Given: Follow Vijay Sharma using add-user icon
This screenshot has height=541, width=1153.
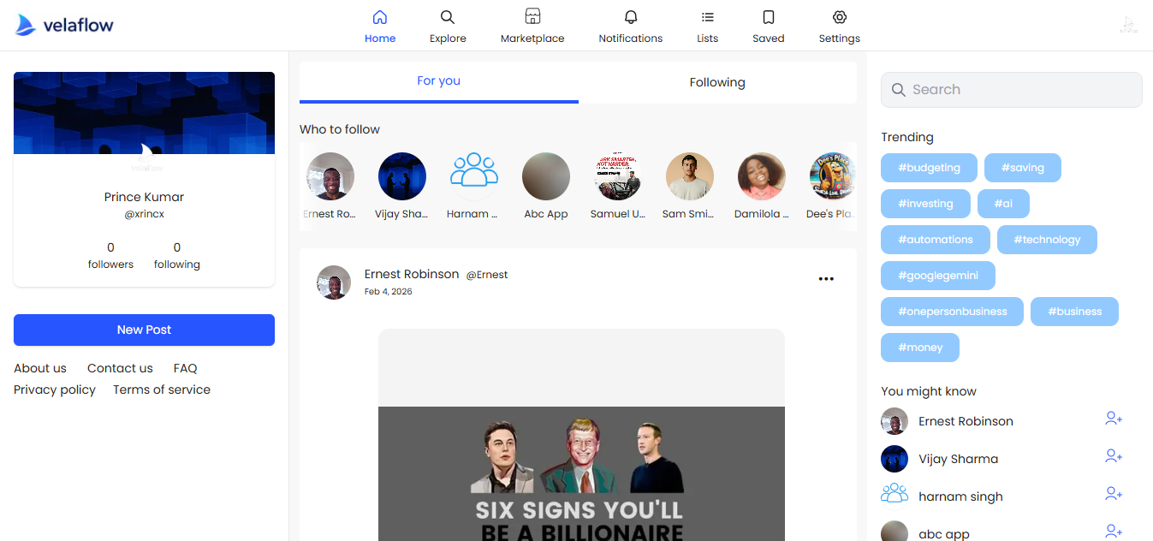Looking at the screenshot, I should 1113,456.
